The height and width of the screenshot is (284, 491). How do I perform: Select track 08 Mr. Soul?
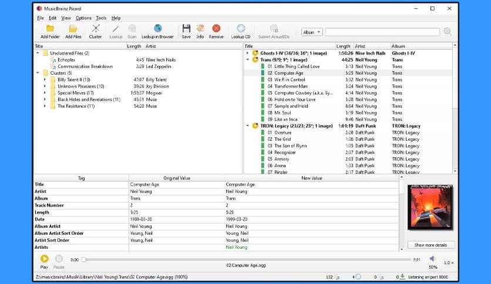pos(279,113)
